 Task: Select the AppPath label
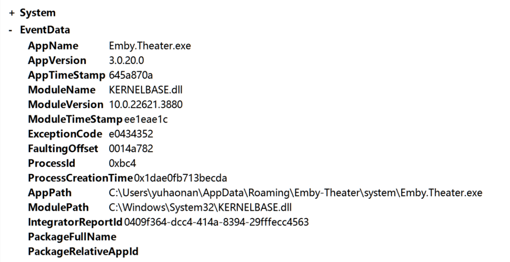[x=49, y=193]
